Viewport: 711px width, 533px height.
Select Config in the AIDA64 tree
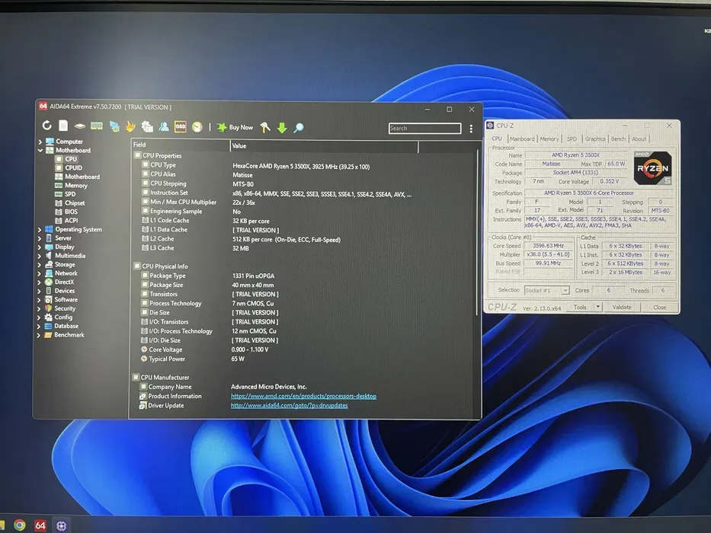point(63,318)
